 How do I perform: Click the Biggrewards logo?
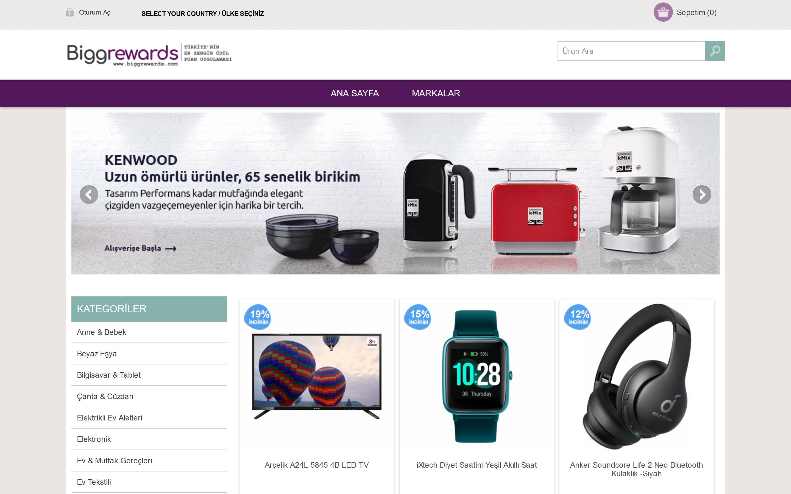[x=149, y=55]
